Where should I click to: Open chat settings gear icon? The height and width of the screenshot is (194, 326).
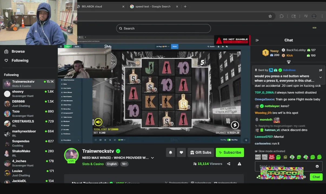point(305,177)
